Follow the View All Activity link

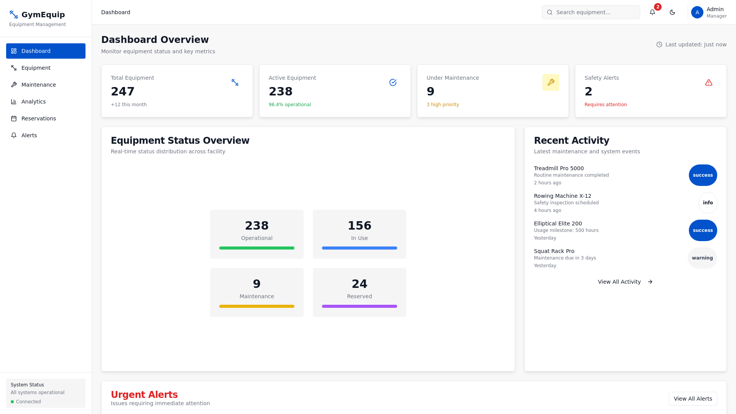pos(625,282)
